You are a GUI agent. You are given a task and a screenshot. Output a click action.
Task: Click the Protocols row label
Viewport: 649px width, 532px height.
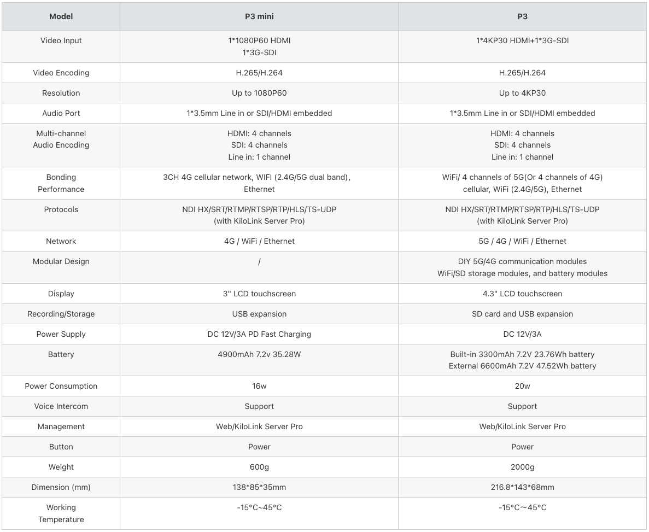tap(61, 209)
